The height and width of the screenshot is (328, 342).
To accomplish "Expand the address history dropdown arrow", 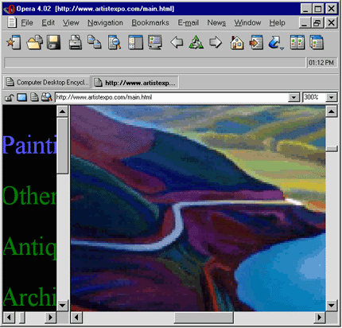I will click(x=293, y=97).
